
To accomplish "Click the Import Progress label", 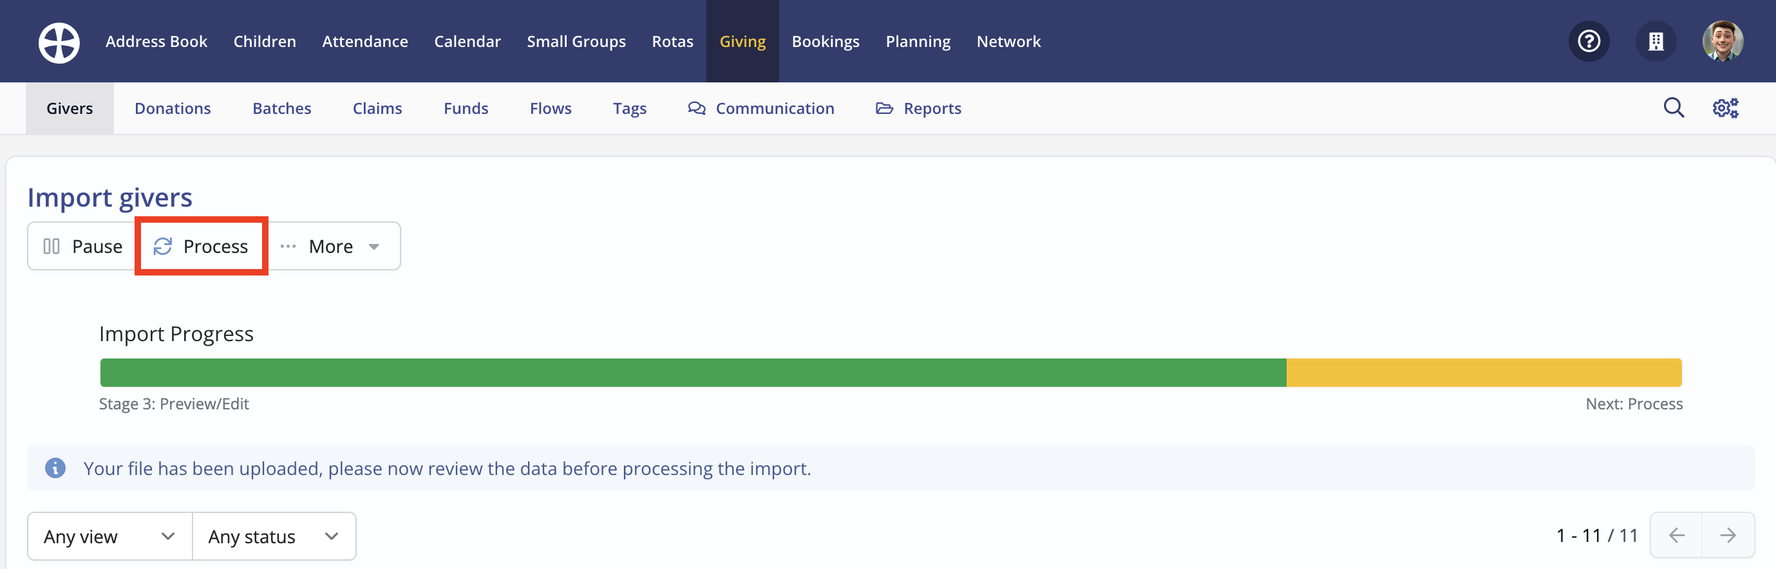I will [x=176, y=333].
